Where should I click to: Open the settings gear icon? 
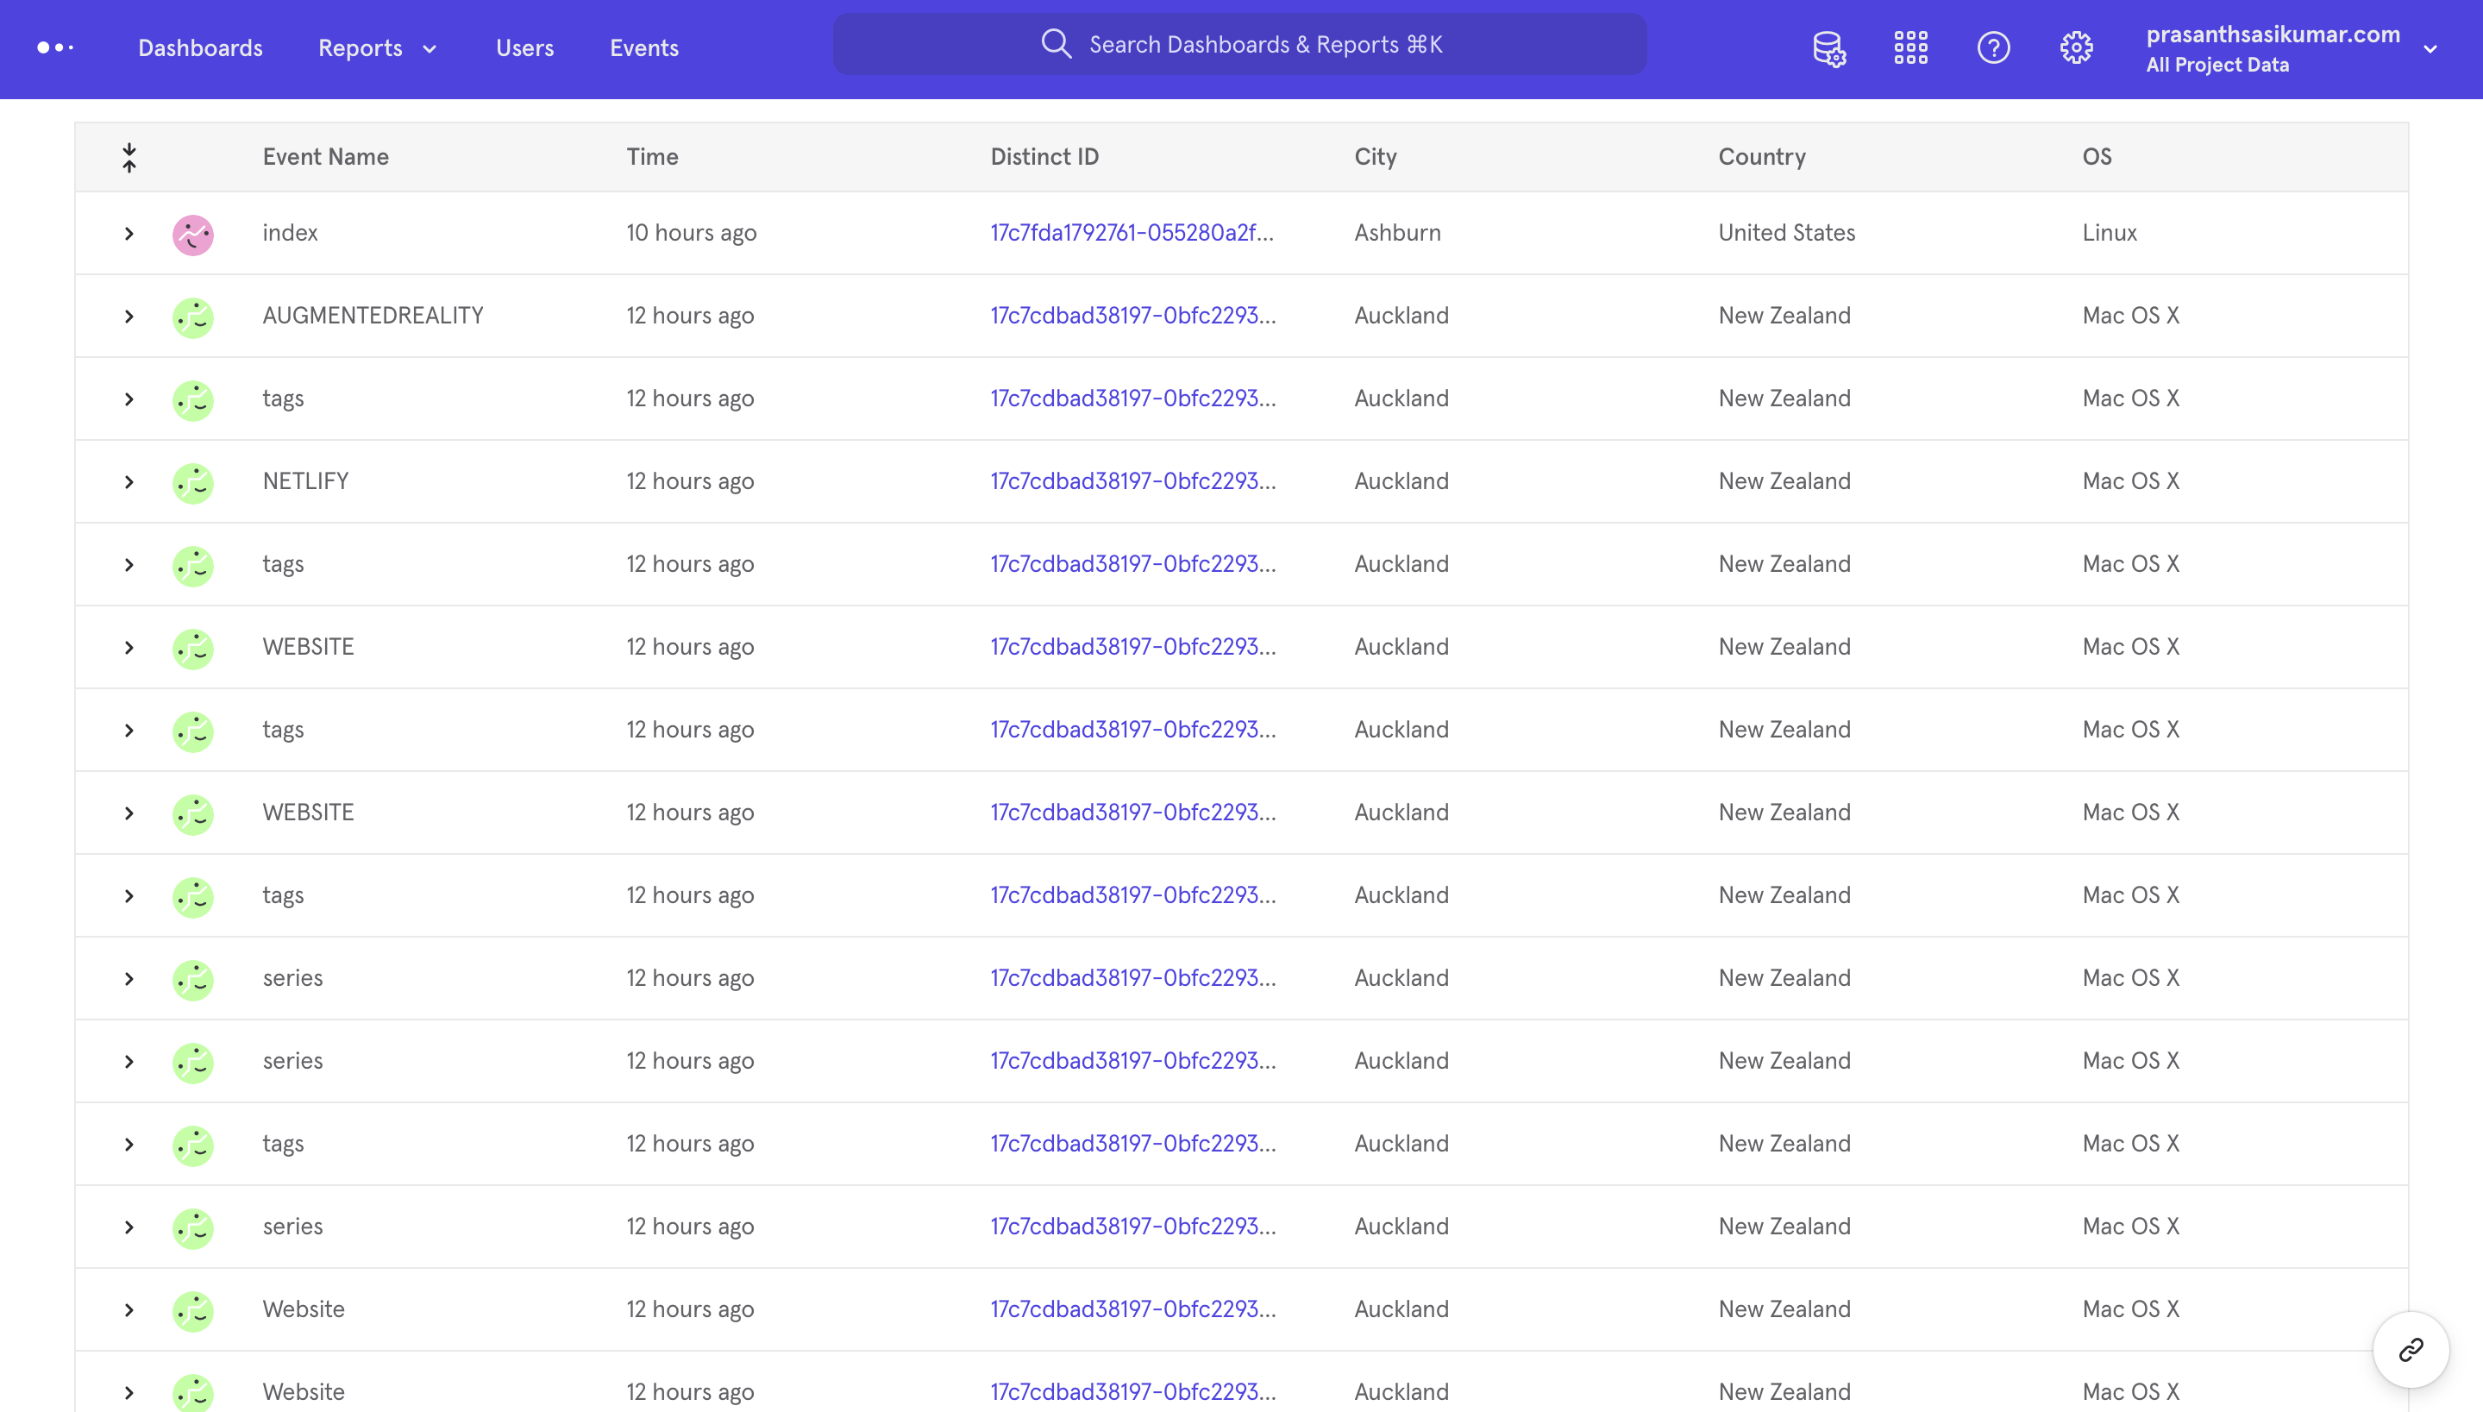(x=2076, y=47)
